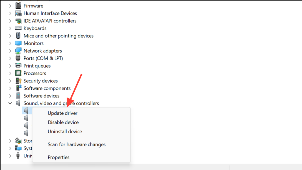Collapse Sound, video and game controllers
302x170 pixels.
pos(10,103)
